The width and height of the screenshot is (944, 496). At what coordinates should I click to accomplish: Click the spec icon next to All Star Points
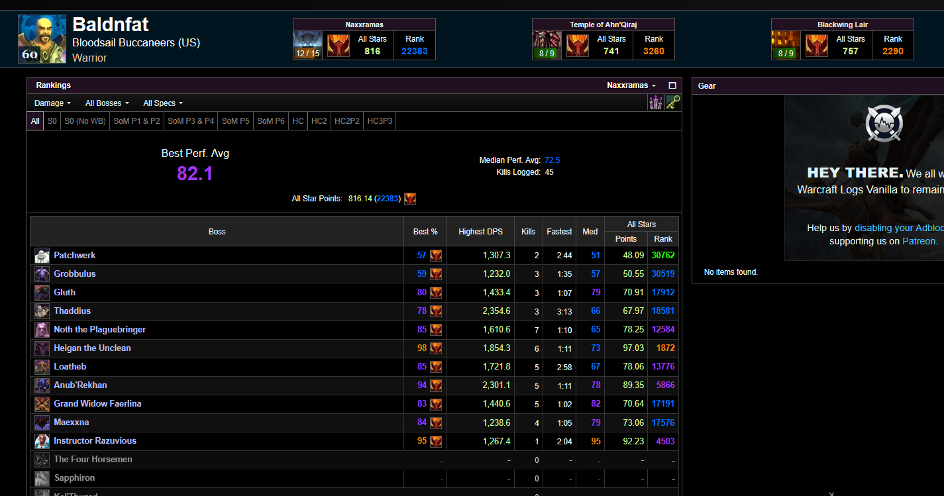coord(410,199)
